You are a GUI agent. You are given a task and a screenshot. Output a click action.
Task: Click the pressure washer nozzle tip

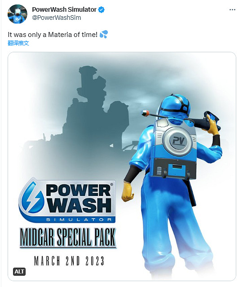tap(146, 113)
